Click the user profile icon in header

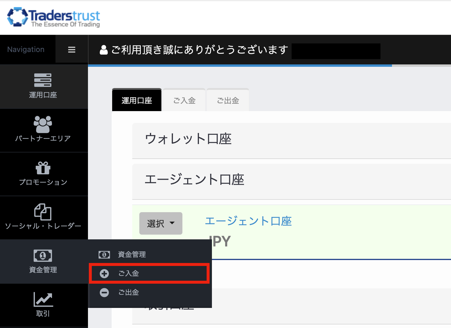click(104, 50)
